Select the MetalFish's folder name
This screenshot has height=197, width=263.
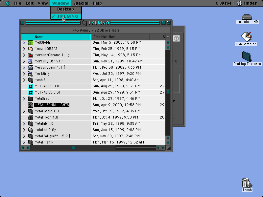click(44, 142)
